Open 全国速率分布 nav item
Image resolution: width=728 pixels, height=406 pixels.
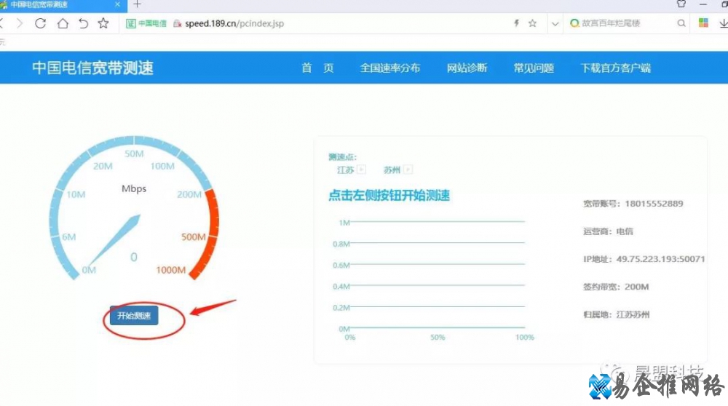tap(390, 68)
